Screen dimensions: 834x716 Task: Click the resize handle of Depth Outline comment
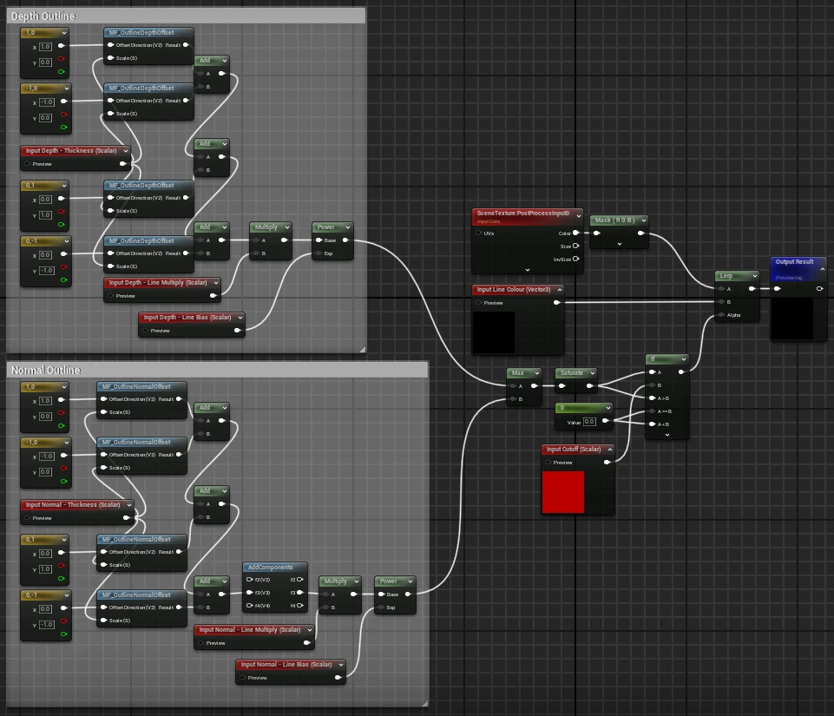click(x=363, y=350)
